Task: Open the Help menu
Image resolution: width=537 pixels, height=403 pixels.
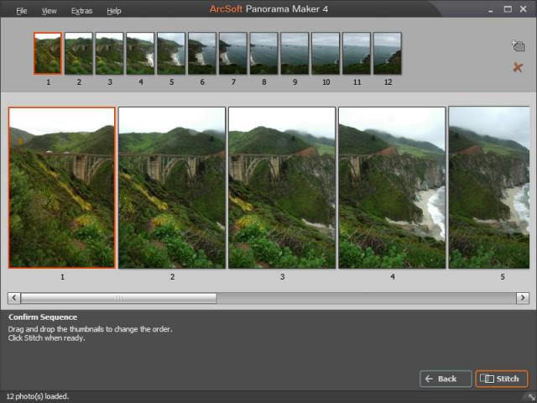Action: tap(114, 11)
